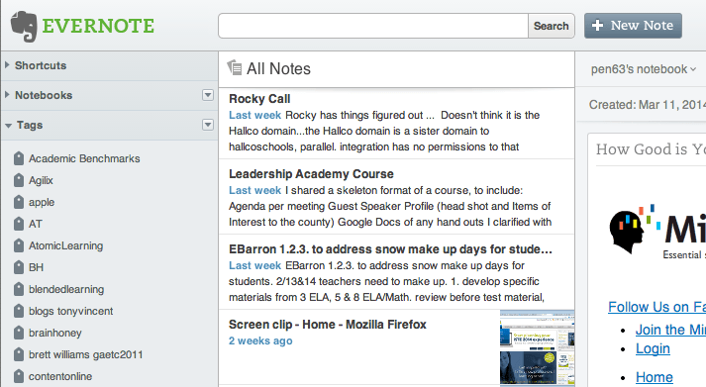Click the tag icon beside contentonline
Image resolution: width=706 pixels, height=387 pixels.
[x=19, y=376]
